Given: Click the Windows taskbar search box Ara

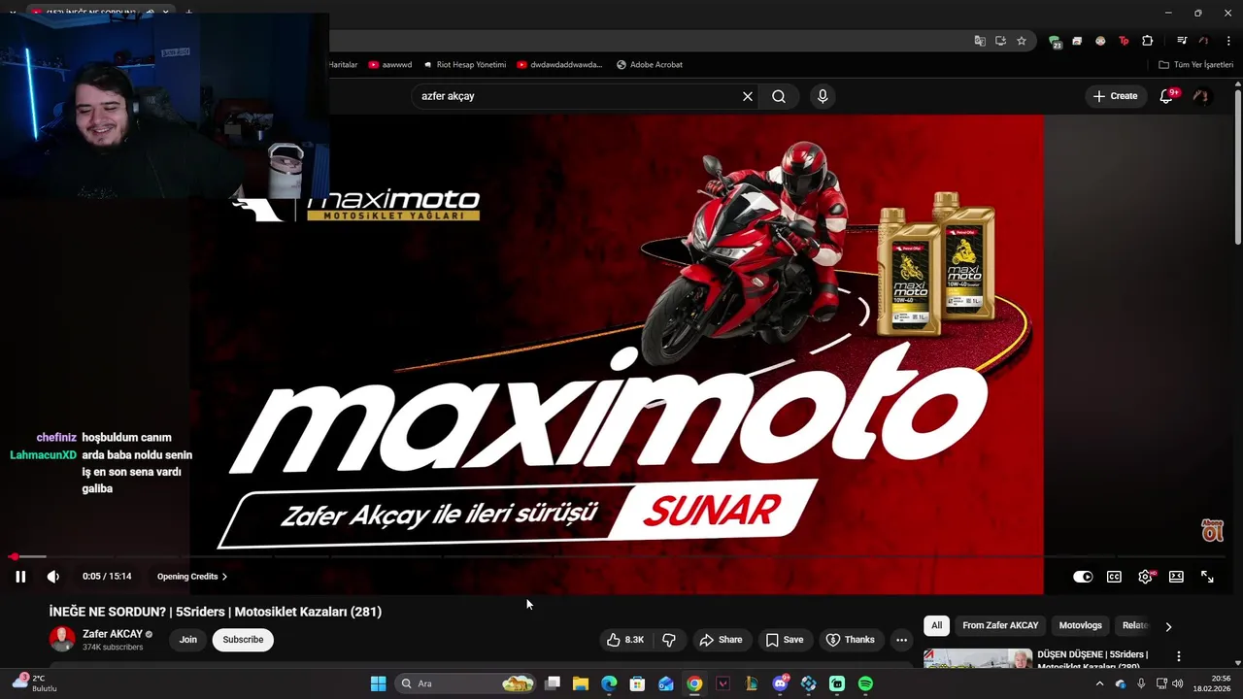Looking at the screenshot, I should click(x=466, y=683).
